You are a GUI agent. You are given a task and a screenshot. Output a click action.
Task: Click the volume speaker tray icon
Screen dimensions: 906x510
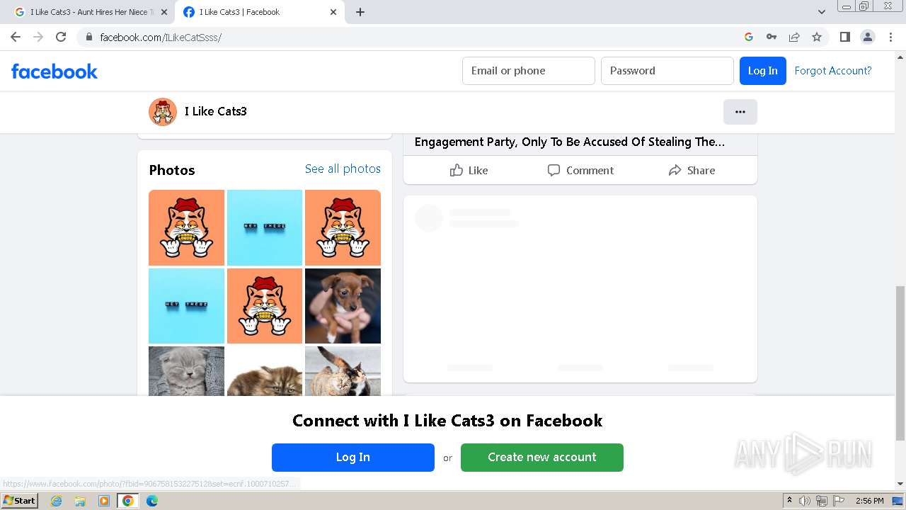coord(805,501)
